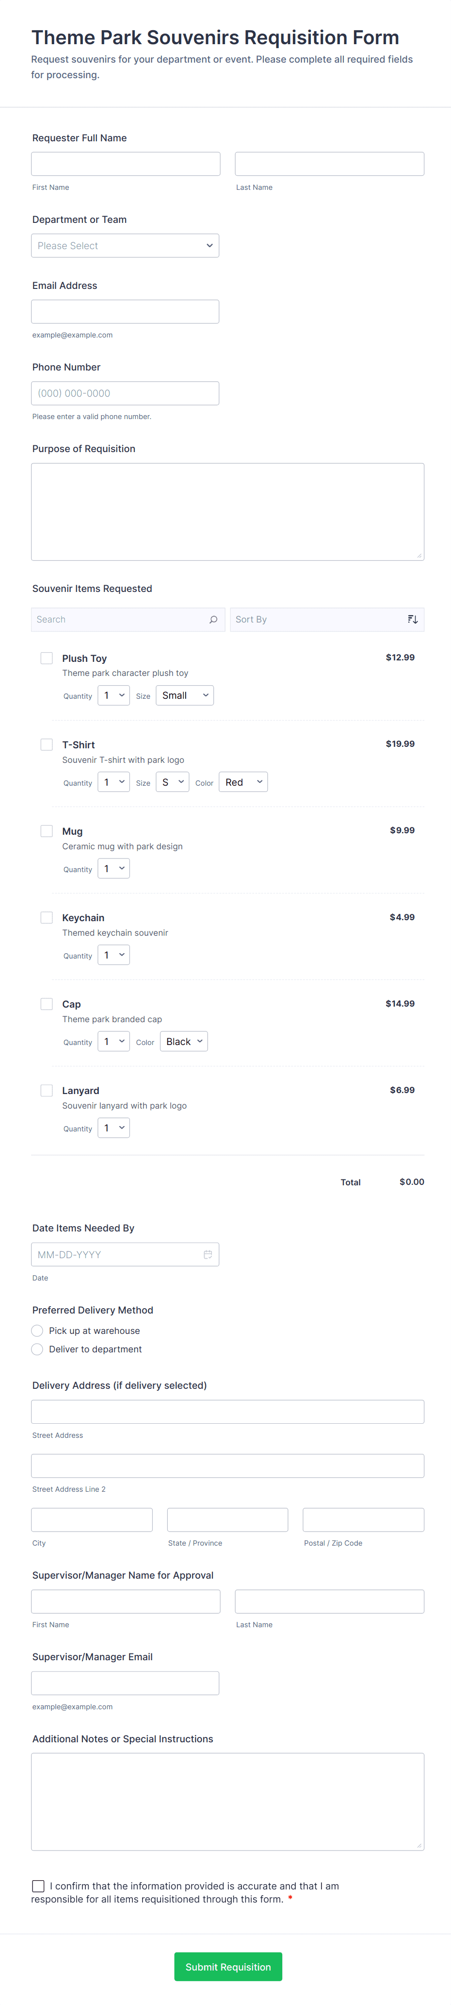Choose Pick up at warehouse option
Viewport: 451px width, 2005px height.
pyautogui.click(x=37, y=1331)
